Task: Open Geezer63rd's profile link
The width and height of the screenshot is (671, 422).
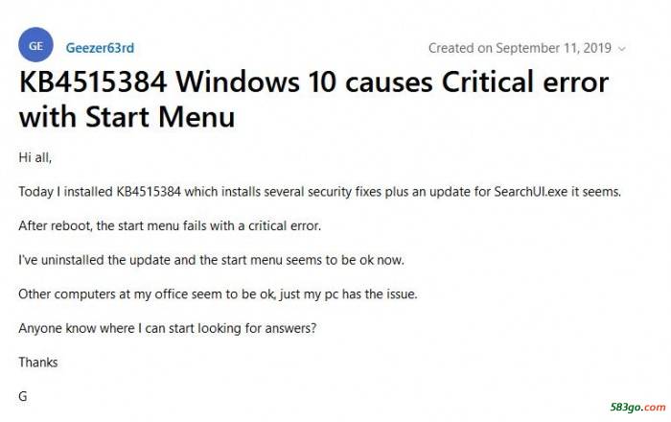Action: (x=100, y=48)
